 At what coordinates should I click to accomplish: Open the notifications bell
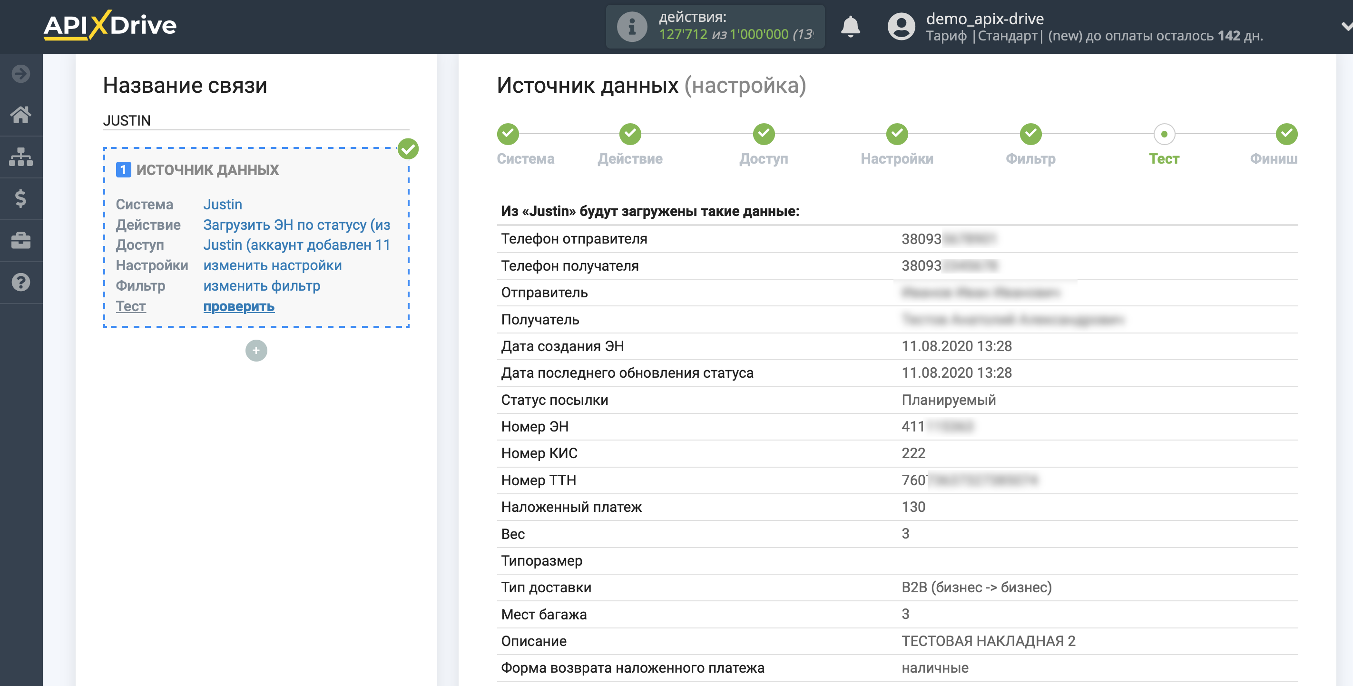pos(850,26)
